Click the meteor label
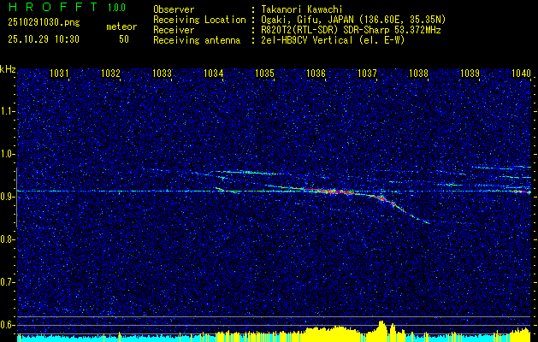 pos(121,27)
